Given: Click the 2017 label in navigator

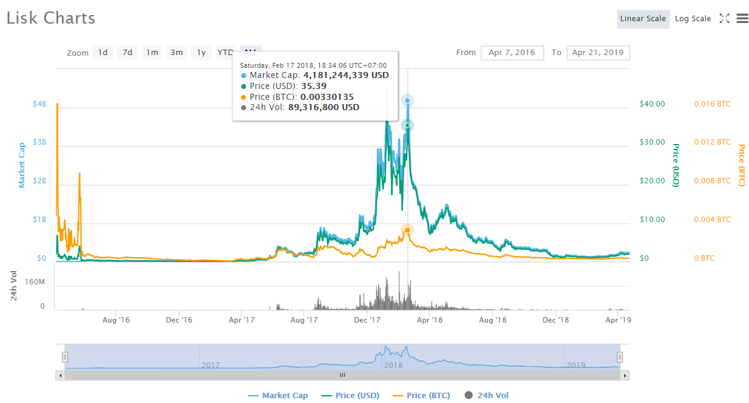Looking at the screenshot, I should click(x=210, y=365).
